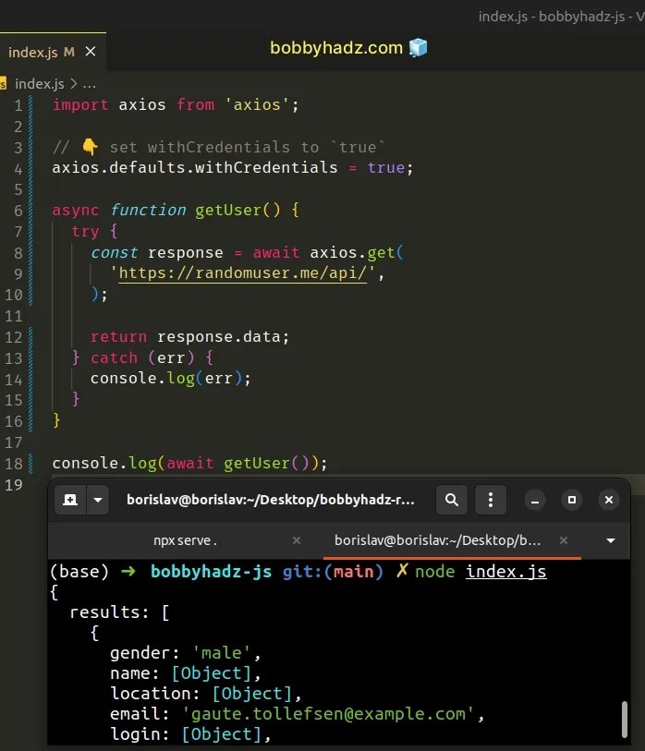The image size is (645, 751).
Task: Click line number 12 in gutter
Action: point(14,337)
